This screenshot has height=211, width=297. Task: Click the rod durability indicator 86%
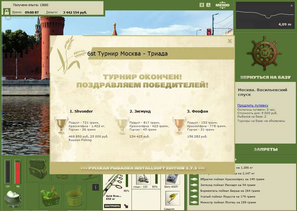point(126,191)
